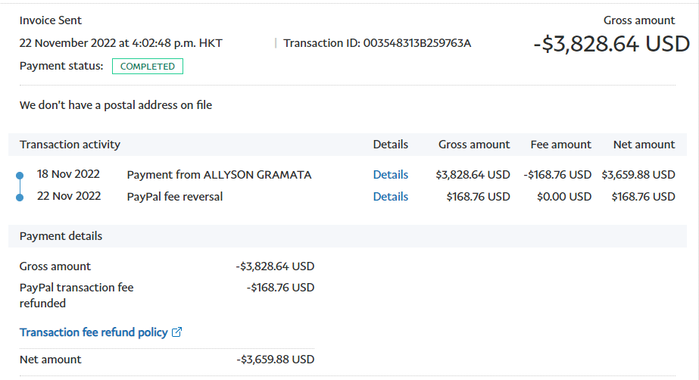
Task: Click the postal address notice text
Action: (116, 105)
